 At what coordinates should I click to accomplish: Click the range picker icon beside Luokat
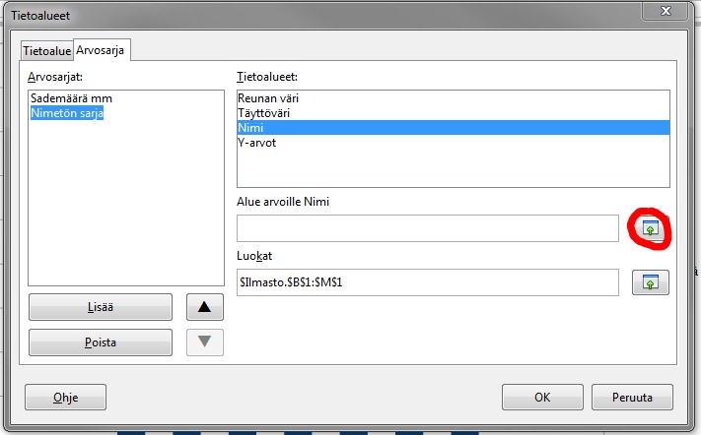pos(650,282)
